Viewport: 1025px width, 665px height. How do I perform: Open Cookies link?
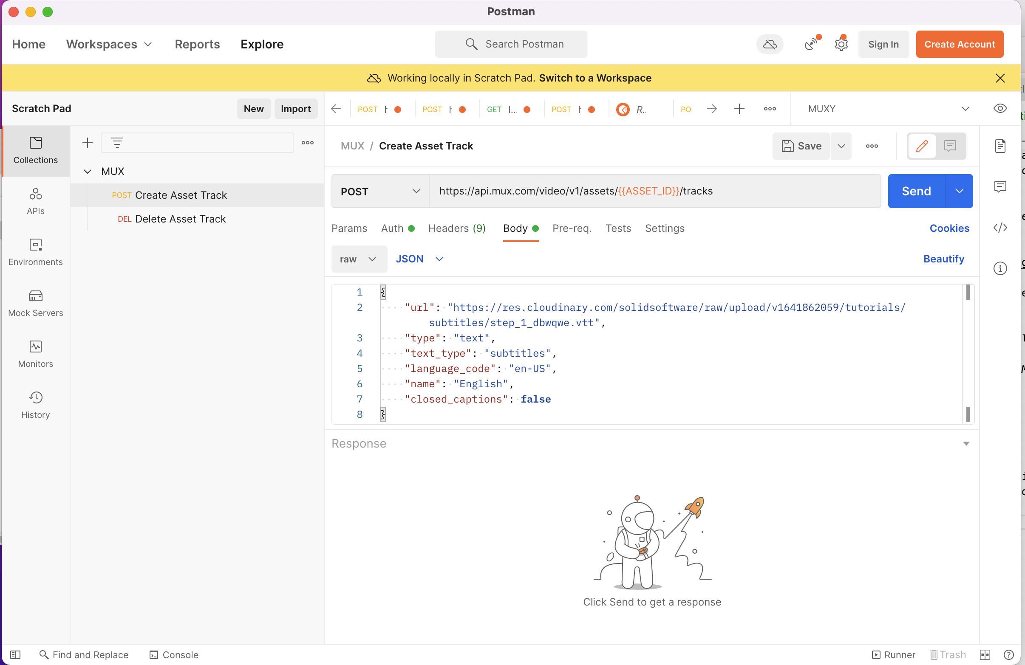(949, 228)
